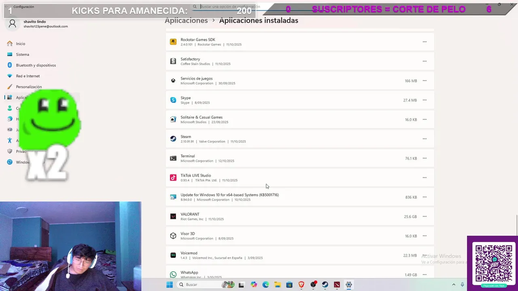The height and width of the screenshot is (291, 518).
Task: Click the Voicemod app name
Action: pyautogui.click(x=189, y=253)
